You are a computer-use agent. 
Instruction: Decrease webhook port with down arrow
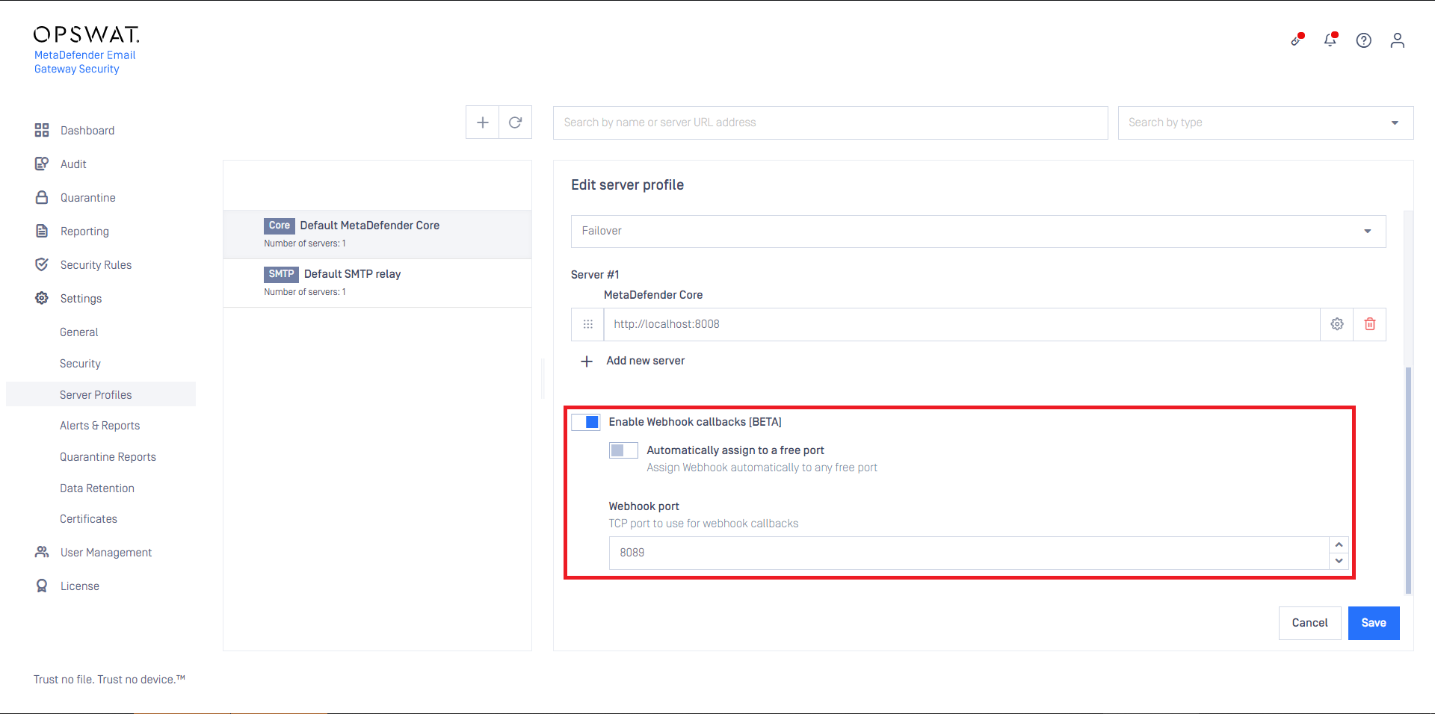point(1339,561)
